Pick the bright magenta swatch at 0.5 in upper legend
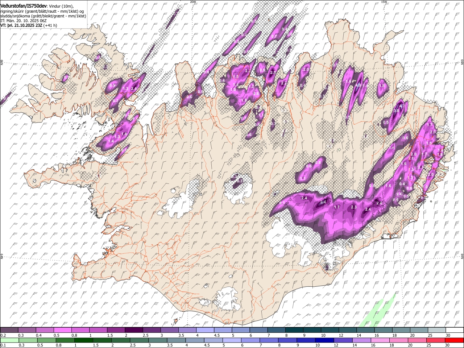Screen dimensions: 464x348 pos(62,330)
